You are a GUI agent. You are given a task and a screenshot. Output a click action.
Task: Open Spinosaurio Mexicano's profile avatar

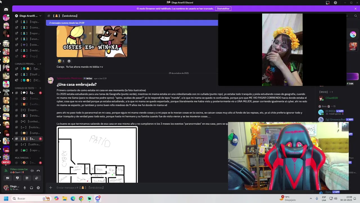51,80
